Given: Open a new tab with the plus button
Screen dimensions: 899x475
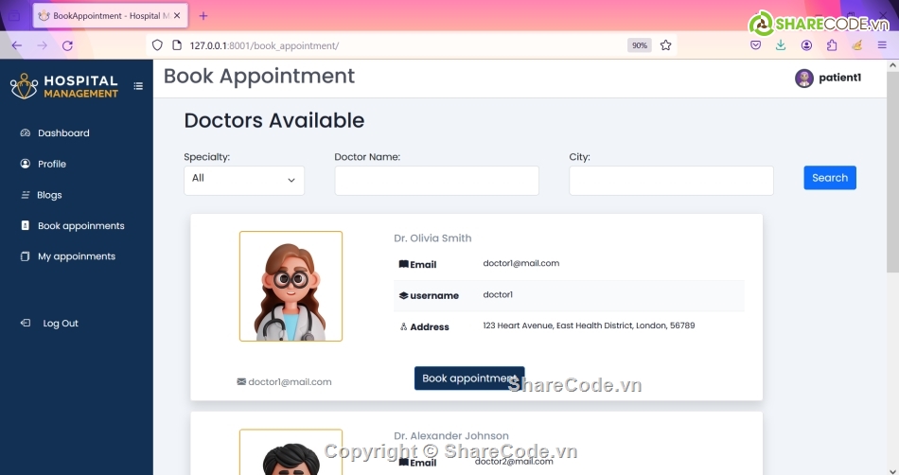Looking at the screenshot, I should pos(203,16).
